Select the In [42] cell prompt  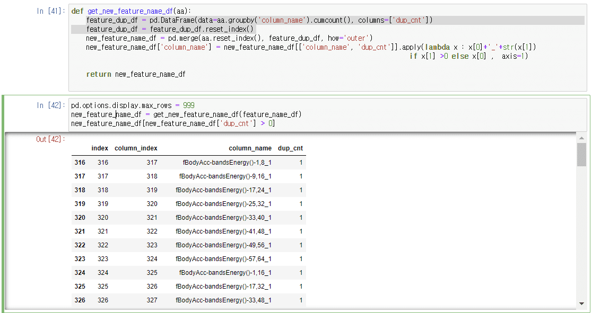point(51,105)
